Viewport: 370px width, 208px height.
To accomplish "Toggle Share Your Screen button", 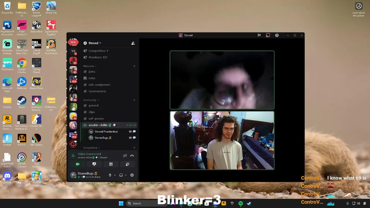I will 94,164.
